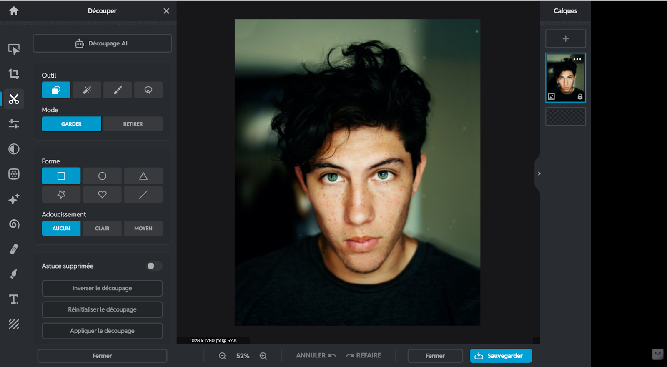The height and width of the screenshot is (367, 667).
Task: Open the Effects dotted-square tool
Action: pyautogui.click(x=14, y=174)
